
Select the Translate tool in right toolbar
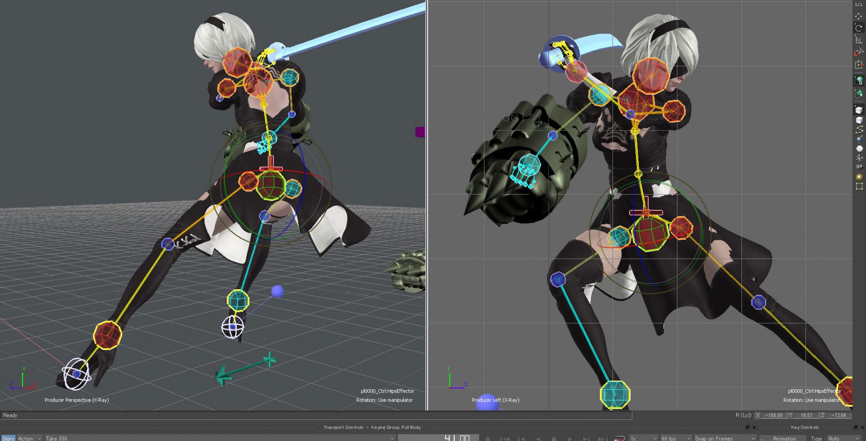[859, 16]
